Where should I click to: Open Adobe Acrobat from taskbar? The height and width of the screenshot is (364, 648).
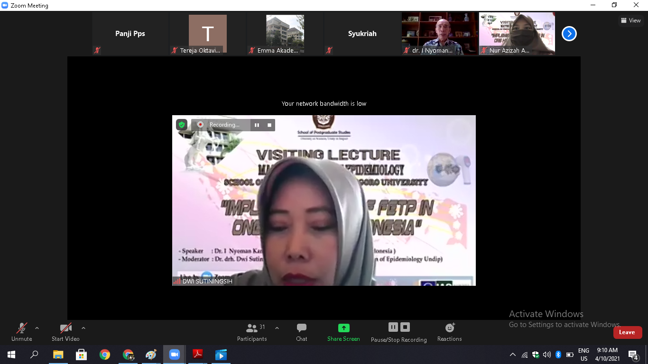pos(198,355)
